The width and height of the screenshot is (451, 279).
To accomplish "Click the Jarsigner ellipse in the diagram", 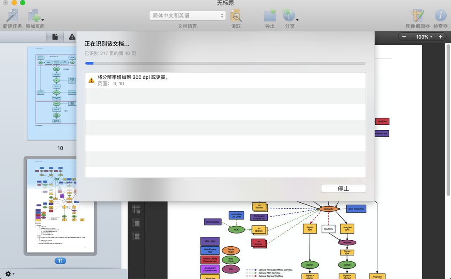I will [347, 242].
